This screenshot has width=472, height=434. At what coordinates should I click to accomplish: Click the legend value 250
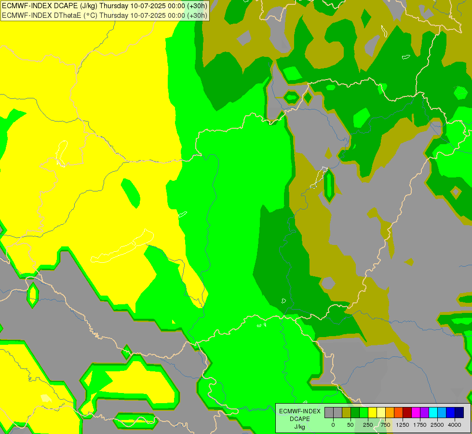pyautogui.click(x=368, y=425)
